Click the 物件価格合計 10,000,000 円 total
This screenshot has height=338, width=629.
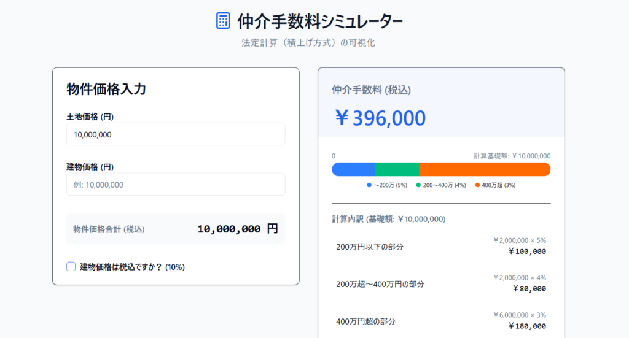(x=237, y=229)
